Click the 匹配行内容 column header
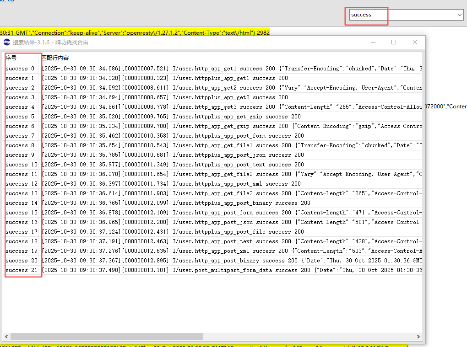 coord(56,58)
